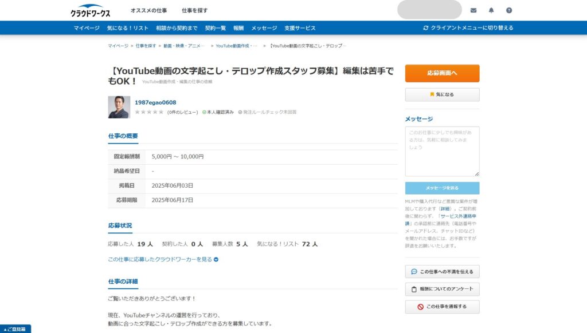Click 本人確認済み verification status
The height and width of the screenshot is (333, 587).
pyautogui.click(x=218, y=112)
